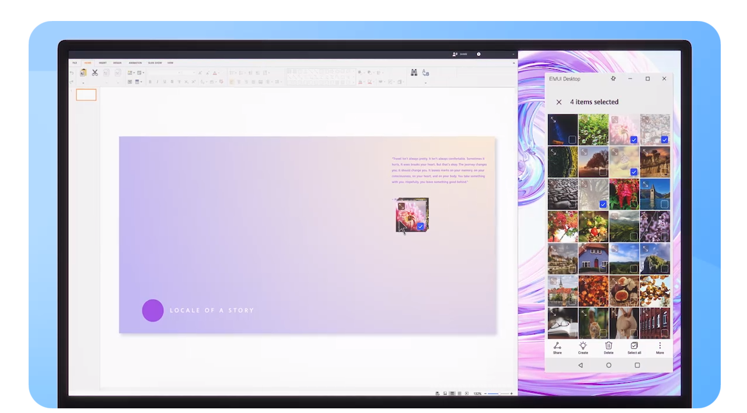
Task: Click the dragged dahlia photo on the slide
Action: [412, 215]
